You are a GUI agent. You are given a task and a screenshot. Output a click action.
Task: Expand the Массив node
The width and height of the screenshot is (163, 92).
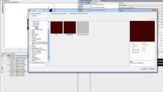tap(31, 47)
